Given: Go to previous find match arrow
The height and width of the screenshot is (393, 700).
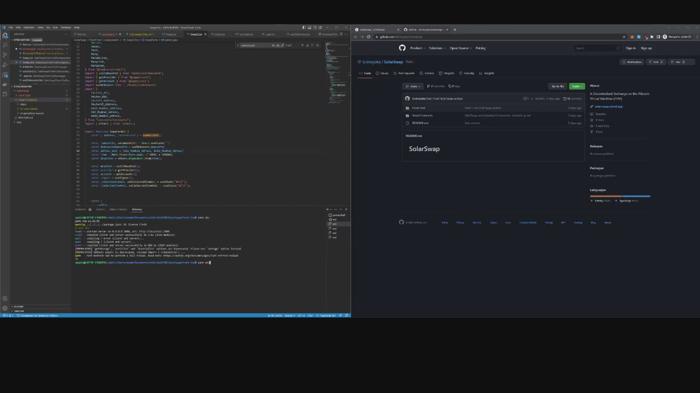Looking at the screenshot, I should pyautogui.click(x=302, y=45).
